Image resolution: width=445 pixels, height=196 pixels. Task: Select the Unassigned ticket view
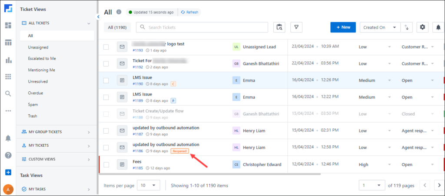pos(38,47)
